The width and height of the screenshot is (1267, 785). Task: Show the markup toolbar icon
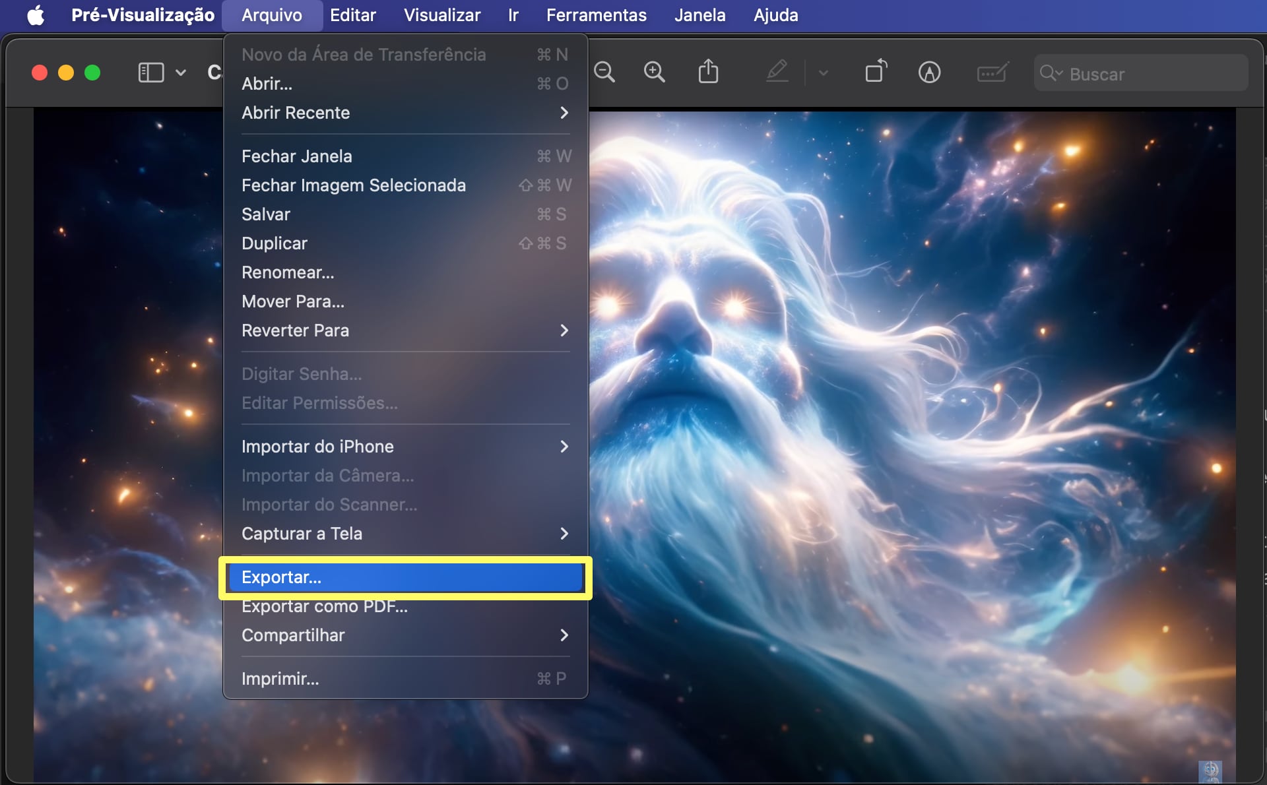929,72
